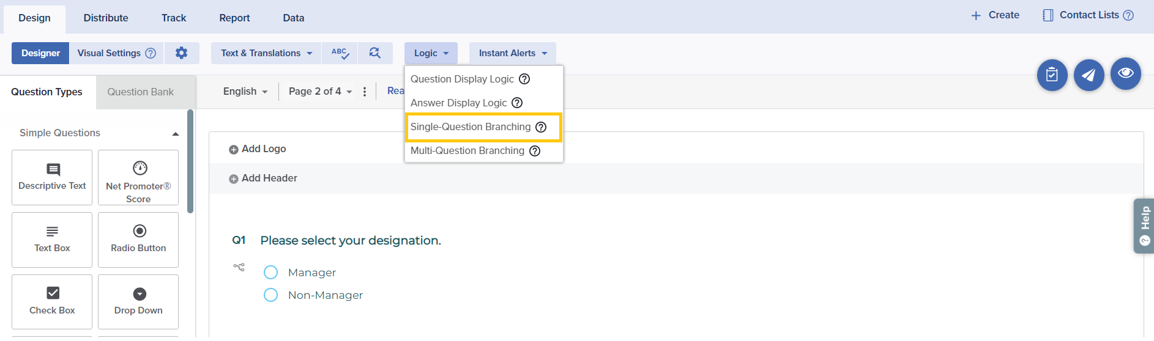Click the Create button
Viewport: 1154px width, 341px height.
pyautogui.click(x=995, y=15)
